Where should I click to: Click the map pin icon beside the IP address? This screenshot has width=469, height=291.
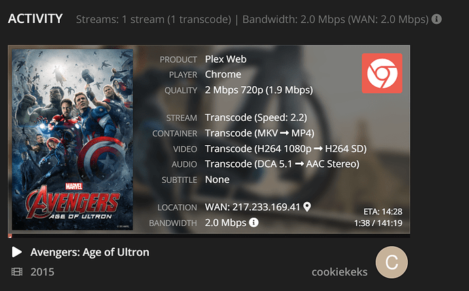point(307,207)
